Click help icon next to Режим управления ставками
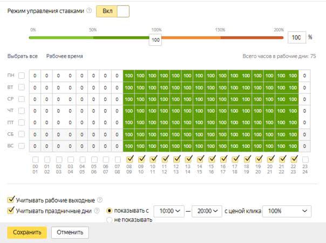Image resolution: width=326 pixels, height=243 pixels. pyautogui.click(x=89, y=12)
